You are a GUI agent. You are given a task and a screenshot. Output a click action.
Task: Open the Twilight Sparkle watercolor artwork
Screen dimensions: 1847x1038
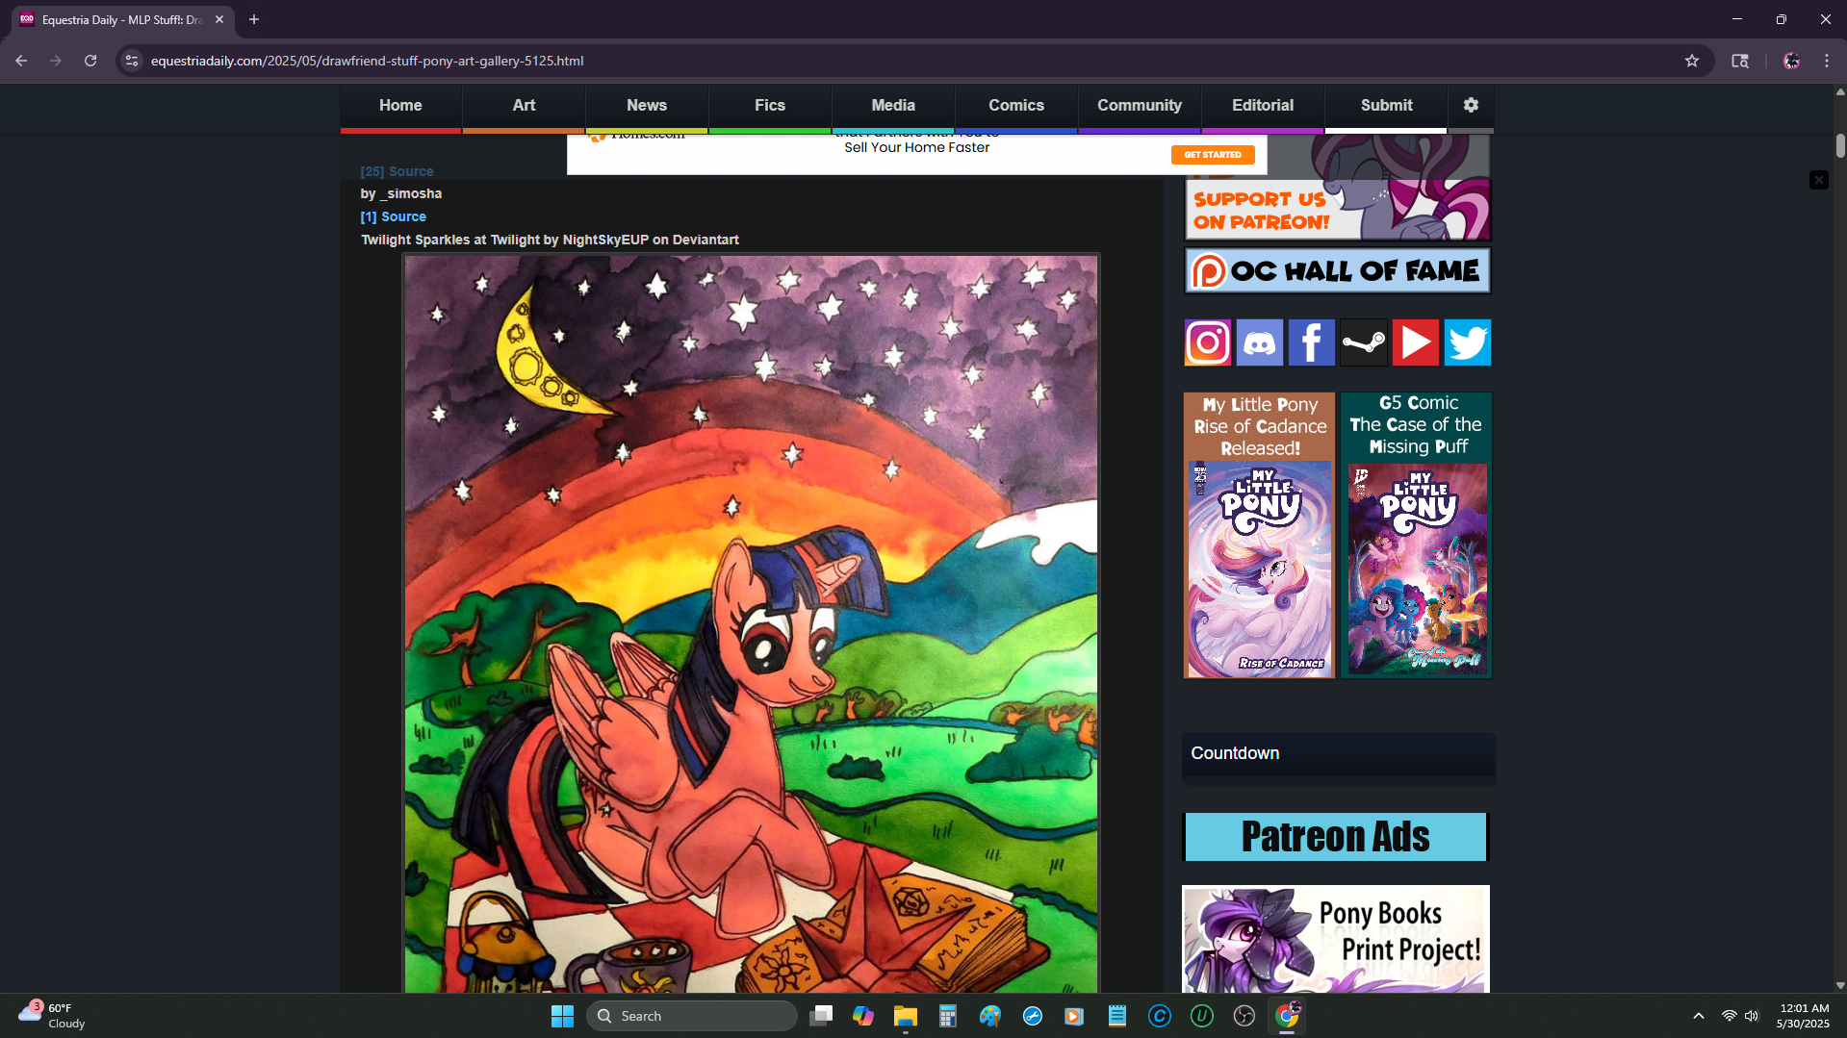751,623
